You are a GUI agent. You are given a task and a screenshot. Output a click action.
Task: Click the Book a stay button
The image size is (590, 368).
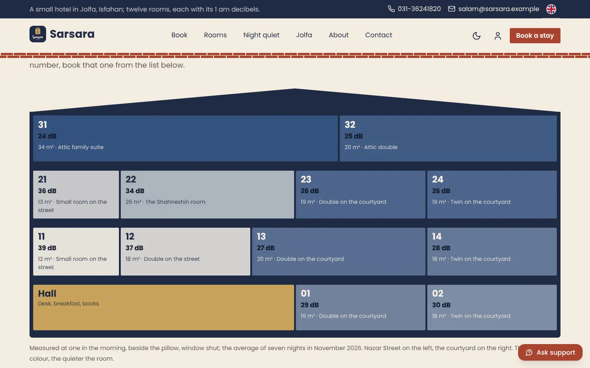click(x=535, y=35)
